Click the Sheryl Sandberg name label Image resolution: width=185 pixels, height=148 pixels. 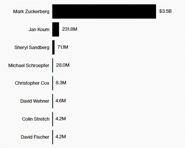point(32,48)
